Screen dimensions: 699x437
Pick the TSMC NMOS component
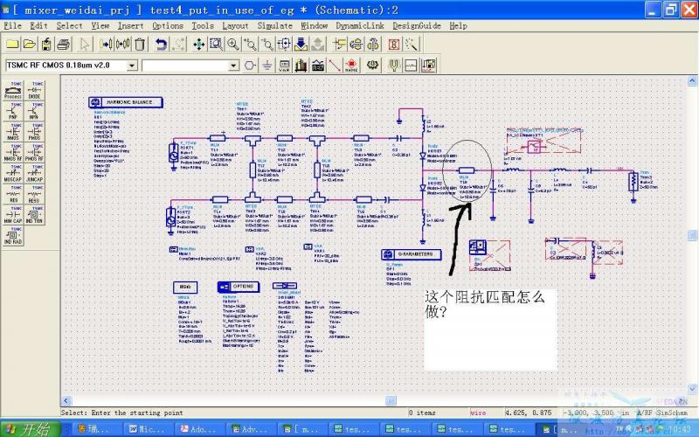pyautogui.click(x=13, y=132)
